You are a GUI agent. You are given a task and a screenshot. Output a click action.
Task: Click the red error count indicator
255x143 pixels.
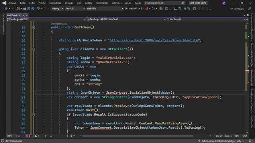28,136
